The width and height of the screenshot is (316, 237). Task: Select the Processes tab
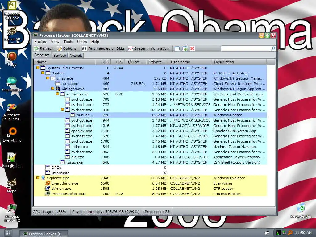(42, 55)
